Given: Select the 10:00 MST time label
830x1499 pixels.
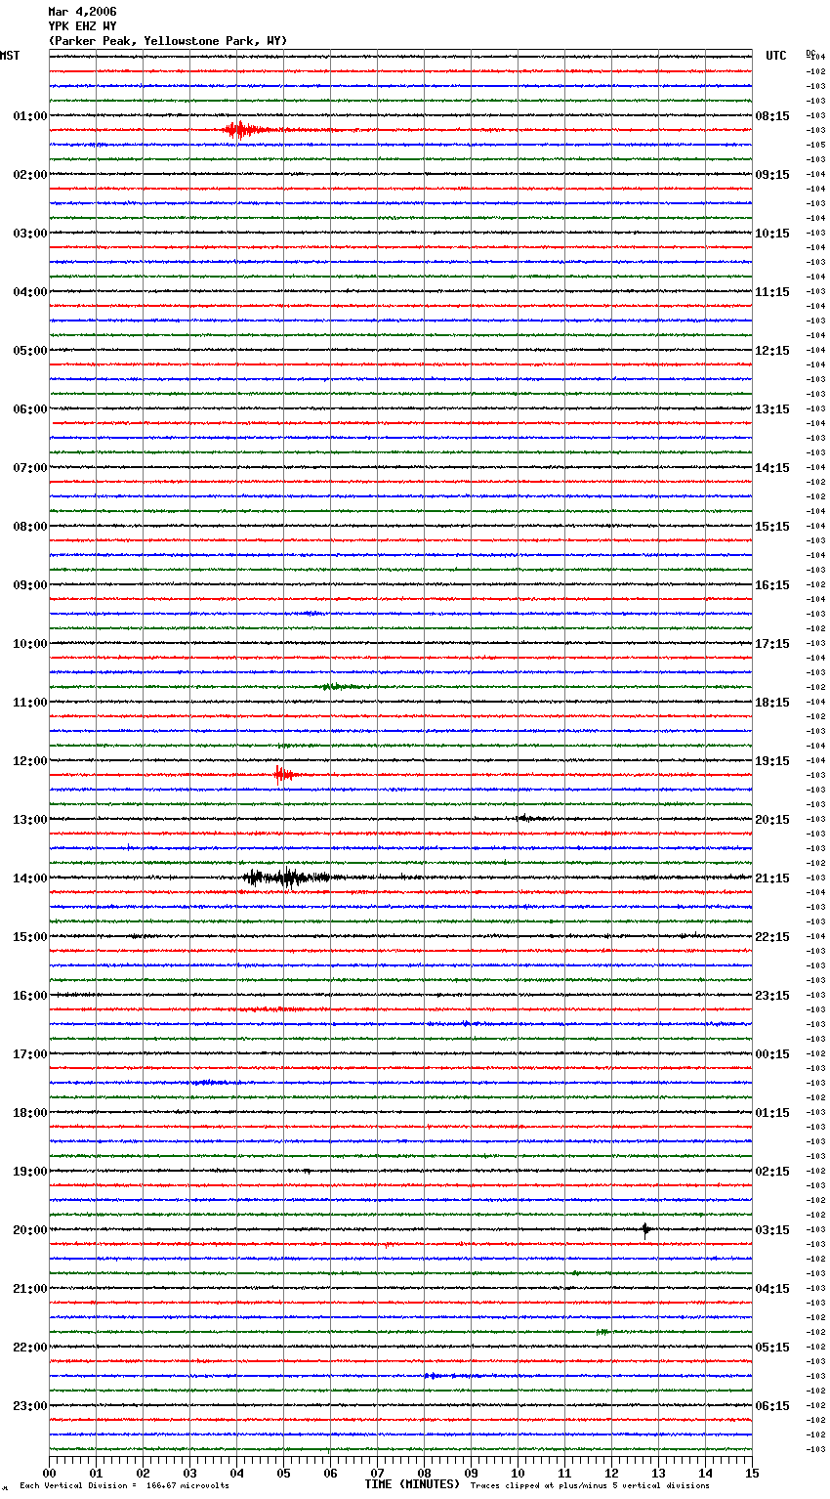Looking at the screenshot, I should (30, 644).
